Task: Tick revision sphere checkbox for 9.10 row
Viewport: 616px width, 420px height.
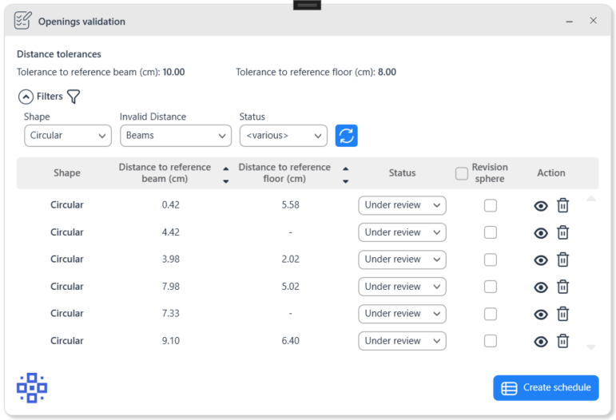Action: 491,341
